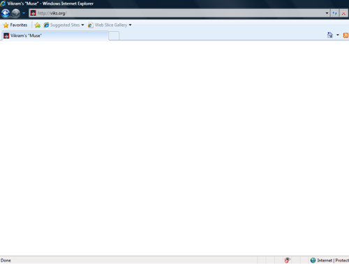Screen dimensions: 349x264
Task: Click the Internet | Protected zone text
Action: click(x=333, y=261)
